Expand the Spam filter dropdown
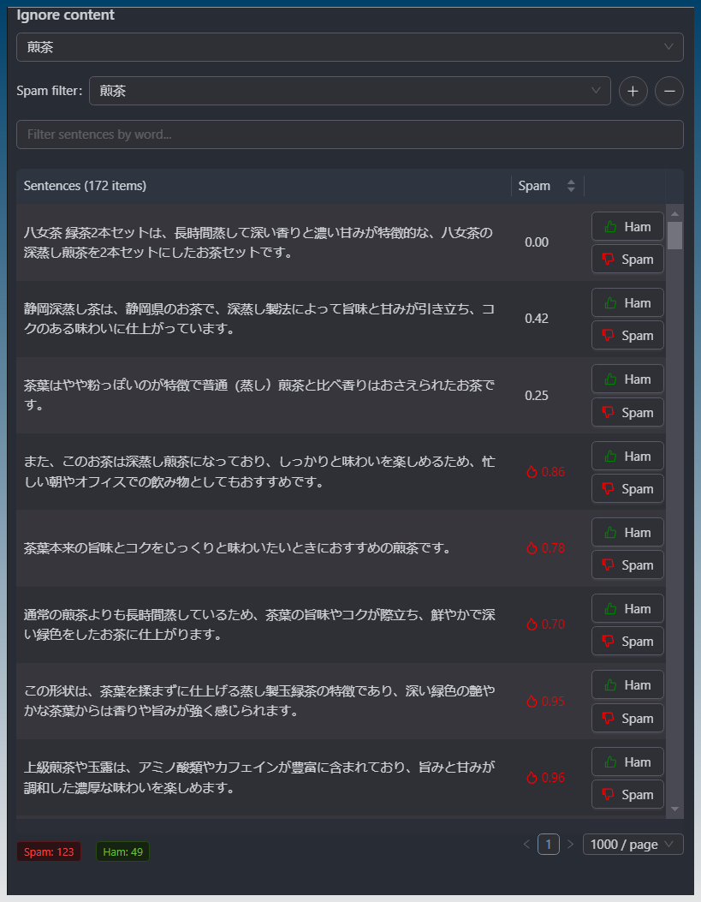The height and width of the screenshot is (902, 701). [x=349, y=91]
